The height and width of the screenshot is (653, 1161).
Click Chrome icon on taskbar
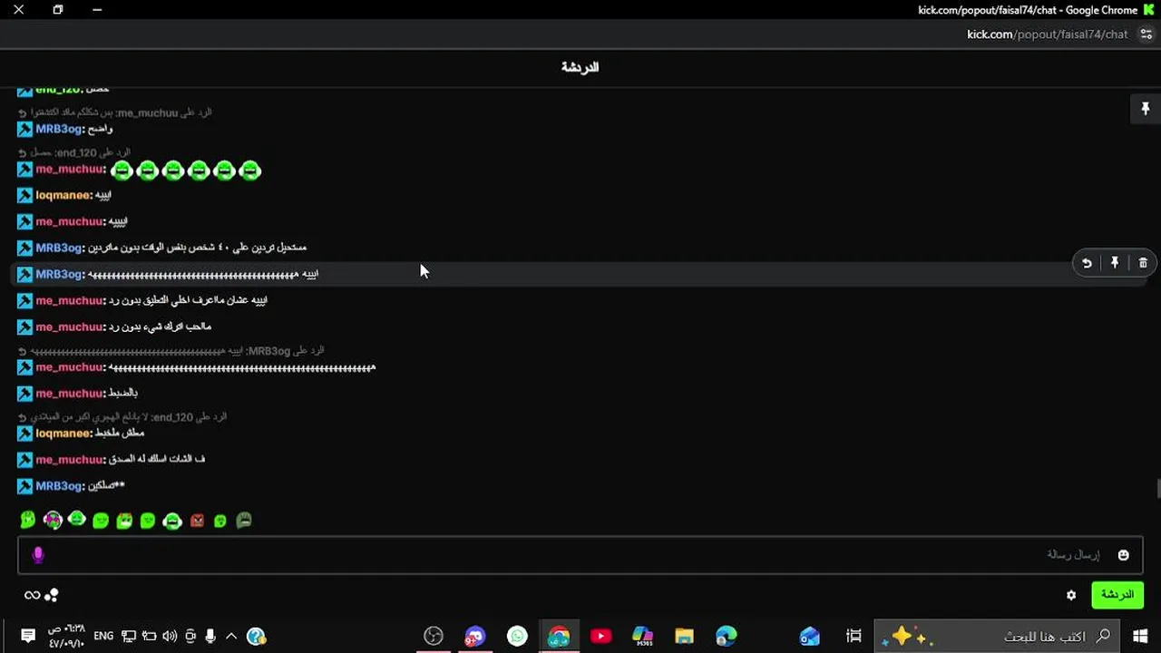[559, 636]
